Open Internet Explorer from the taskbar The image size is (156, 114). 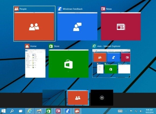coord(30,111)
